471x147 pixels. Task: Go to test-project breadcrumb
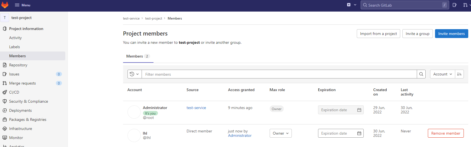[153, 18]
